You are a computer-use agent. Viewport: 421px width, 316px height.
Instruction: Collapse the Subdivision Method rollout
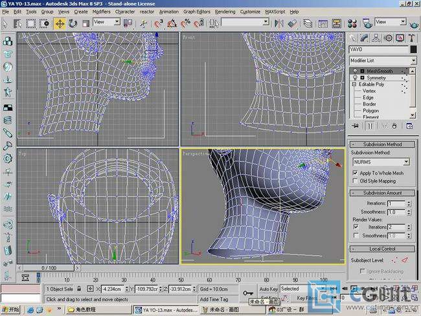[x=382, y=144]
